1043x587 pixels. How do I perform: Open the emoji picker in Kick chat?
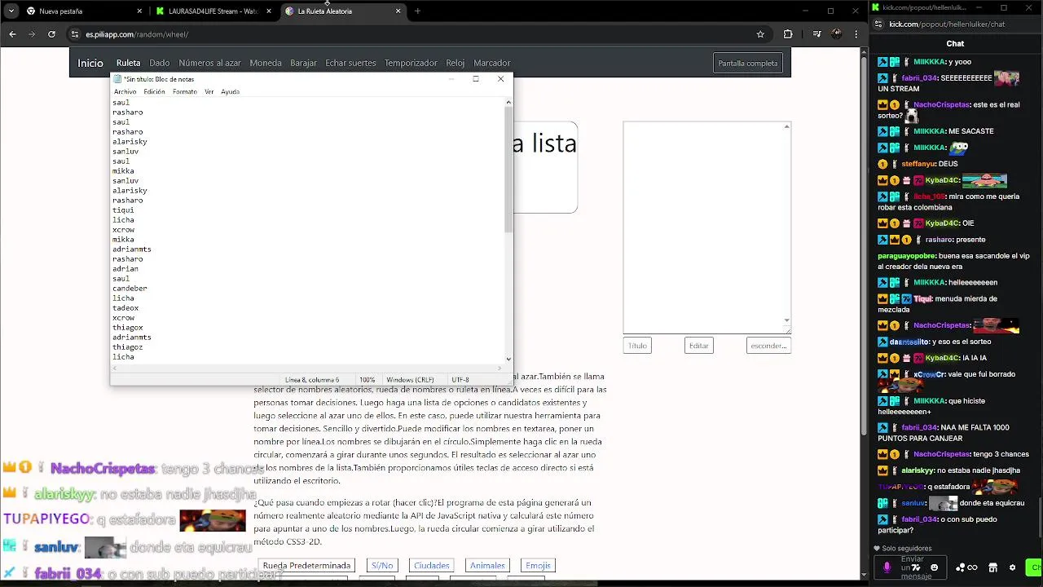[934, 567]
